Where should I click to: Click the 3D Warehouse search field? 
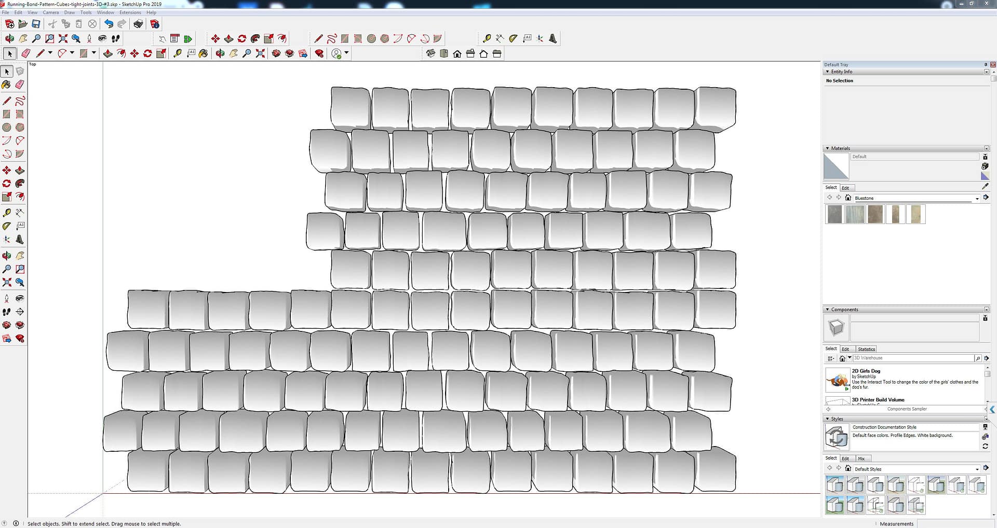pos(913,358)
